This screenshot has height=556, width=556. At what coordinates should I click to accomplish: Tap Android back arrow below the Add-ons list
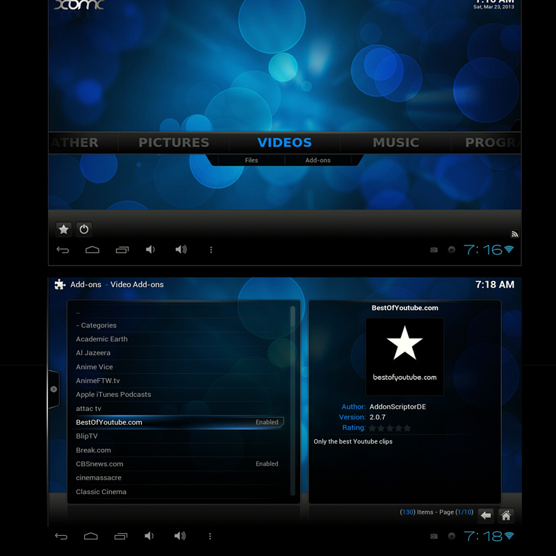(x=61, y=536)
